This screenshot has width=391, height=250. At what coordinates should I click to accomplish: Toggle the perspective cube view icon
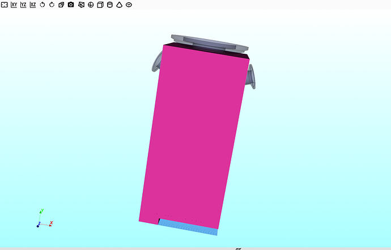61,5
